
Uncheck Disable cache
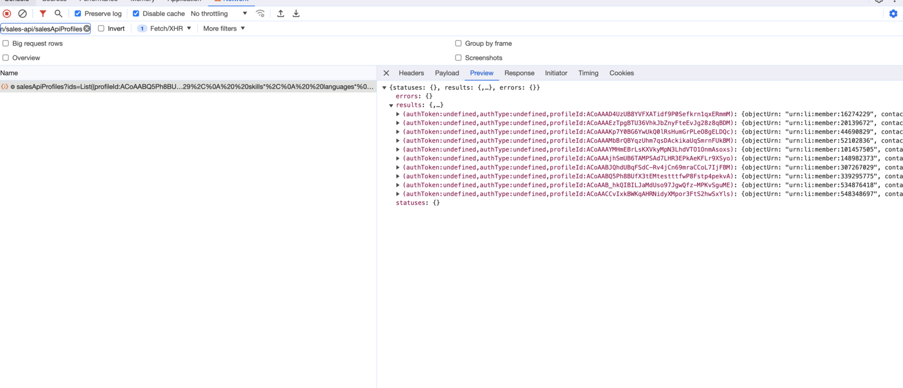[x=136, y=14]
